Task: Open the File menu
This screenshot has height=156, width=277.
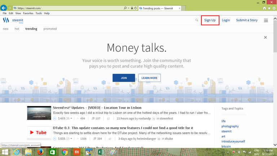Action: [x=5, y=13]
